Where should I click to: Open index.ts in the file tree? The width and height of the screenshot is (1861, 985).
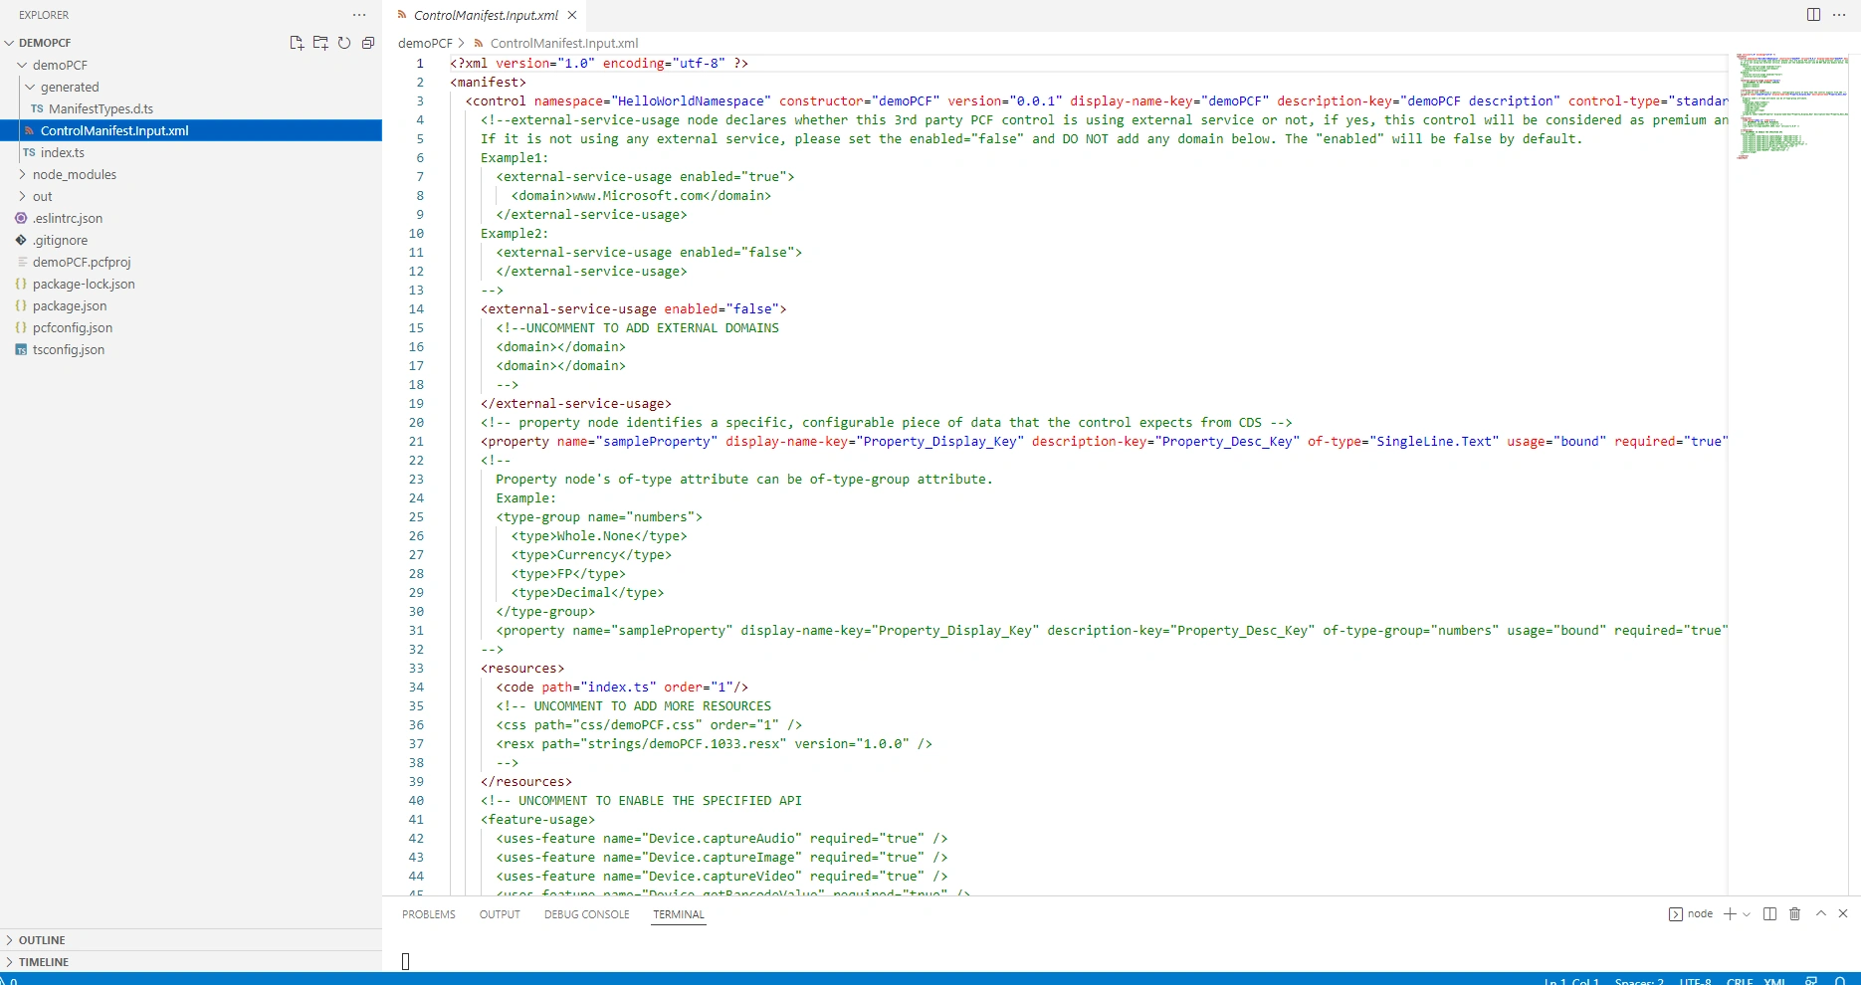click(x=62, y=152)
